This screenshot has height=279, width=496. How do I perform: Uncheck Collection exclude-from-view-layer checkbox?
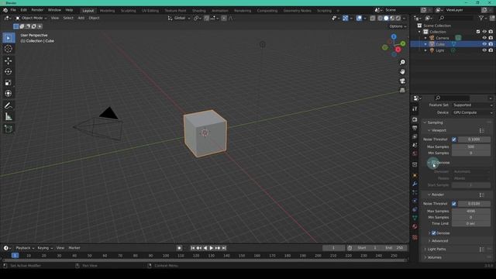tap(478, 32)
